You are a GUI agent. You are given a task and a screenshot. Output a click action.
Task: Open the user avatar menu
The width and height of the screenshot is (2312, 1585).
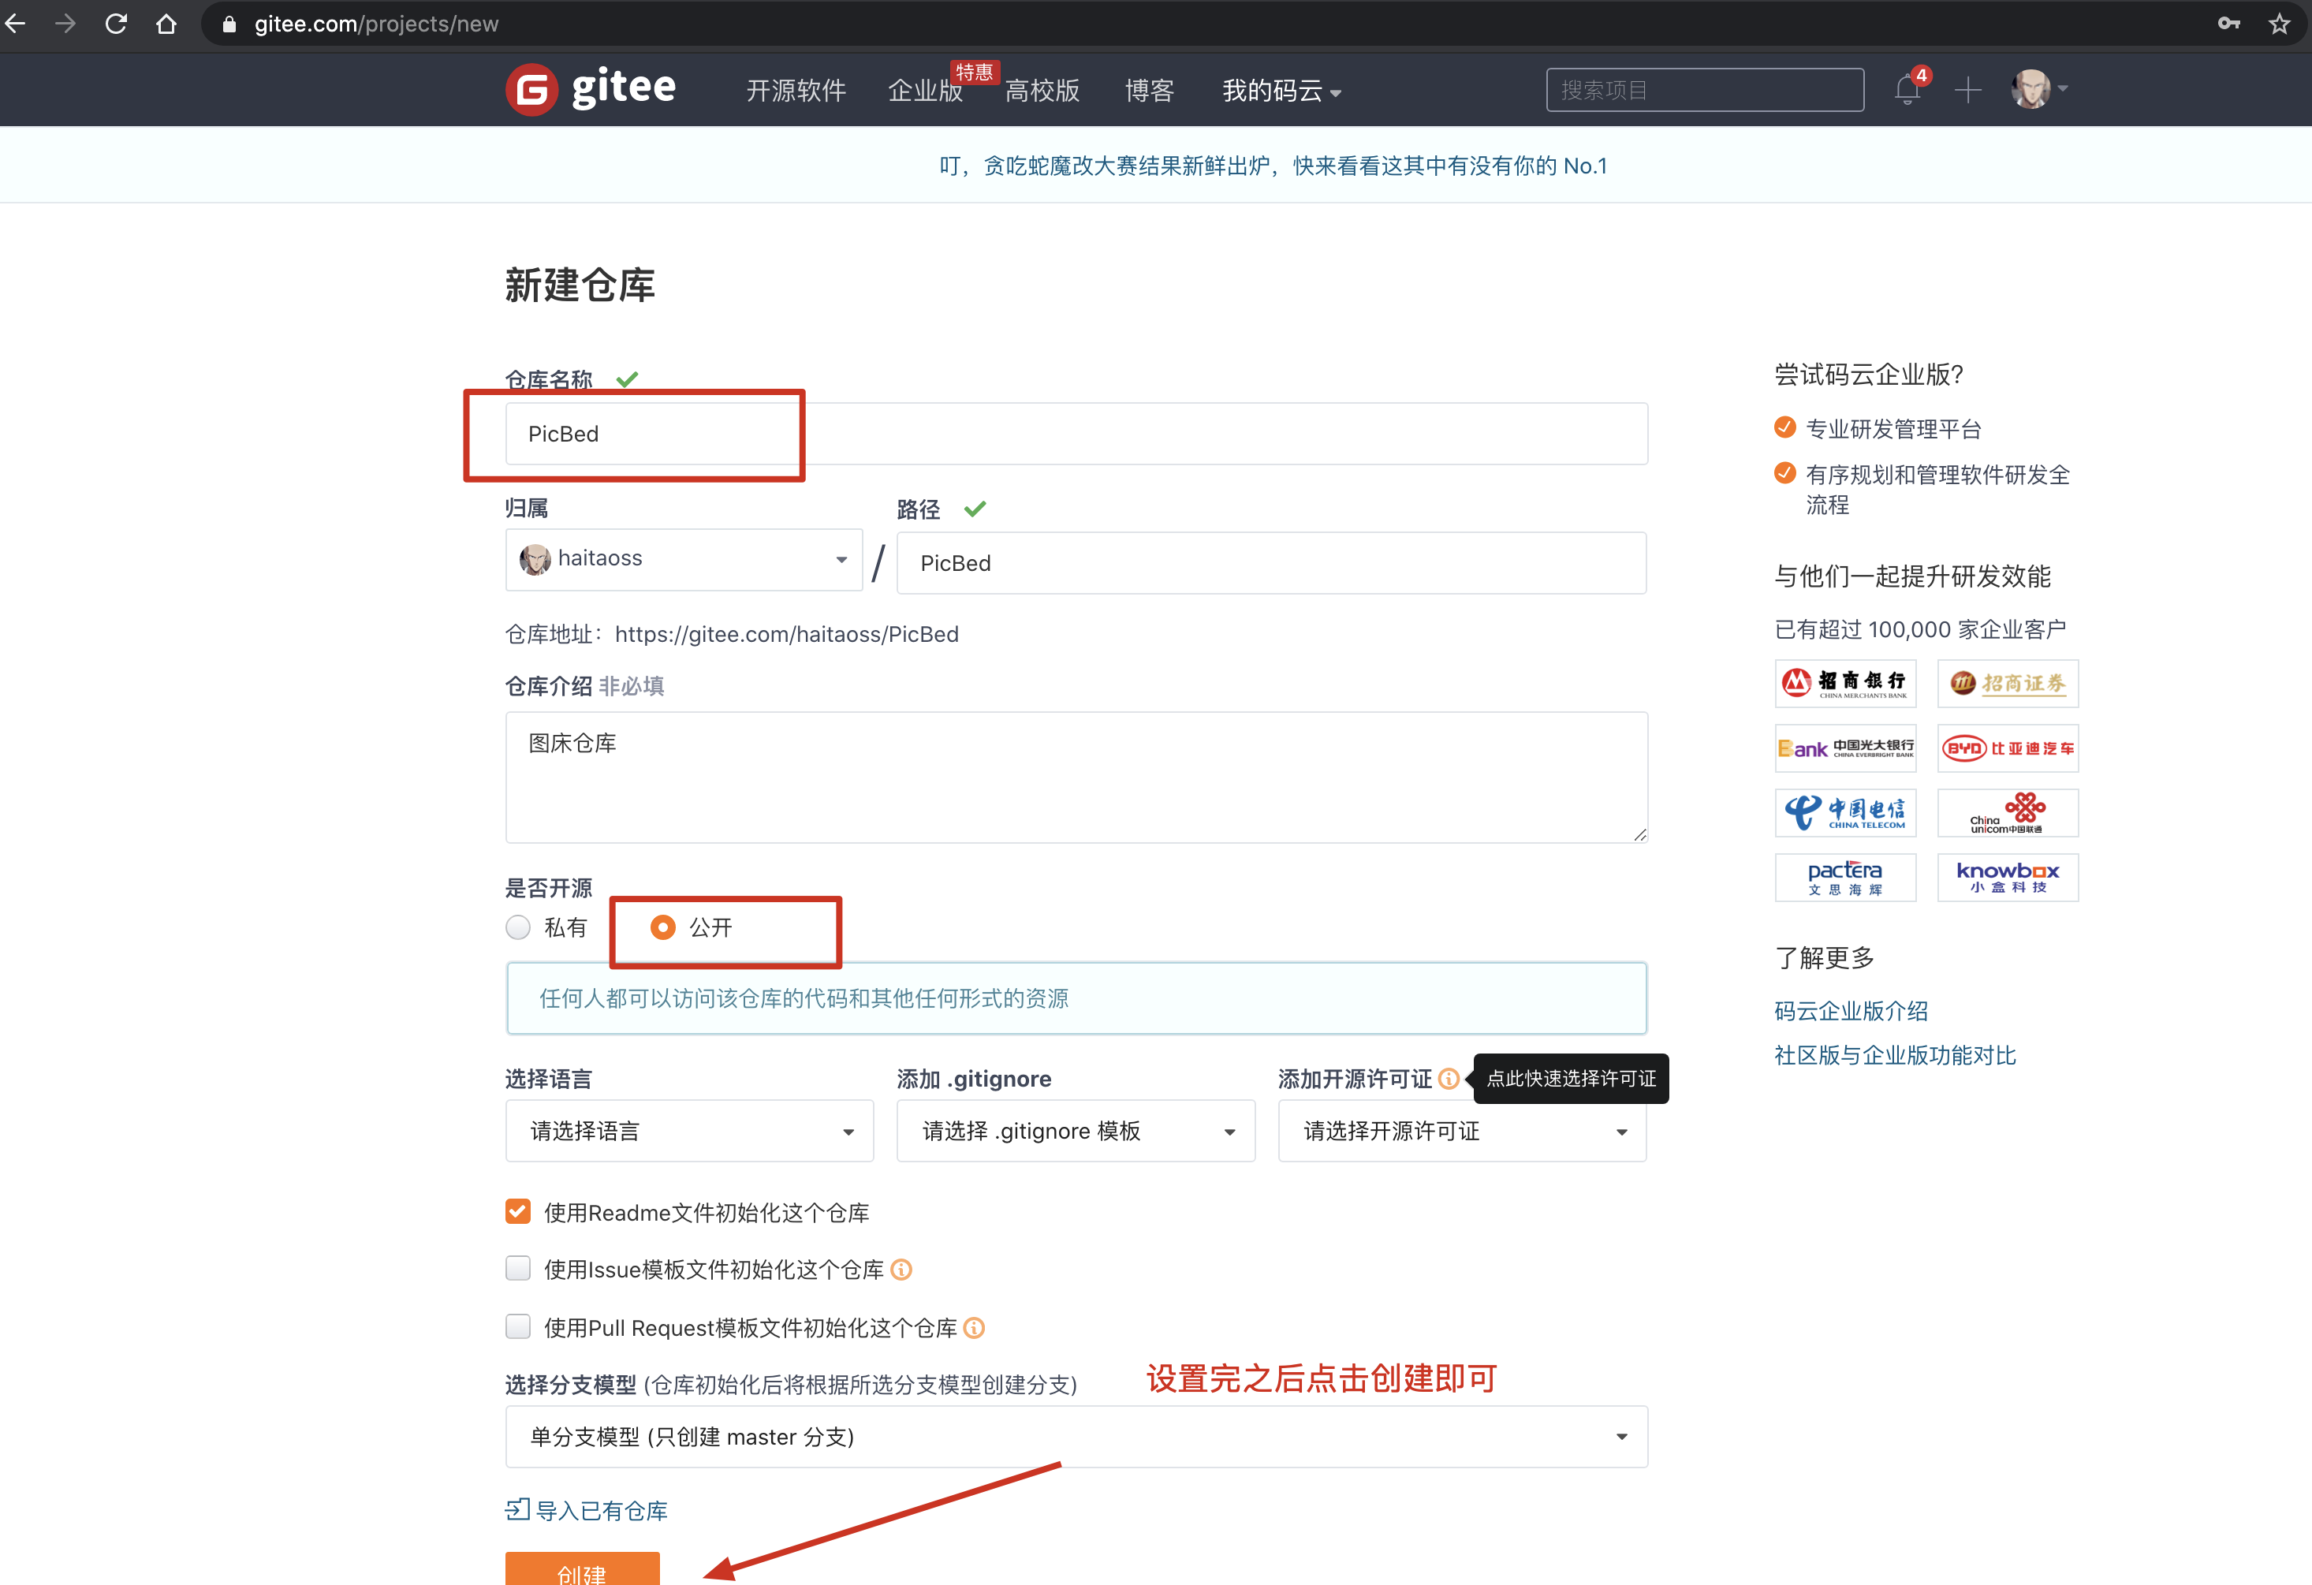pos(2031,90)
